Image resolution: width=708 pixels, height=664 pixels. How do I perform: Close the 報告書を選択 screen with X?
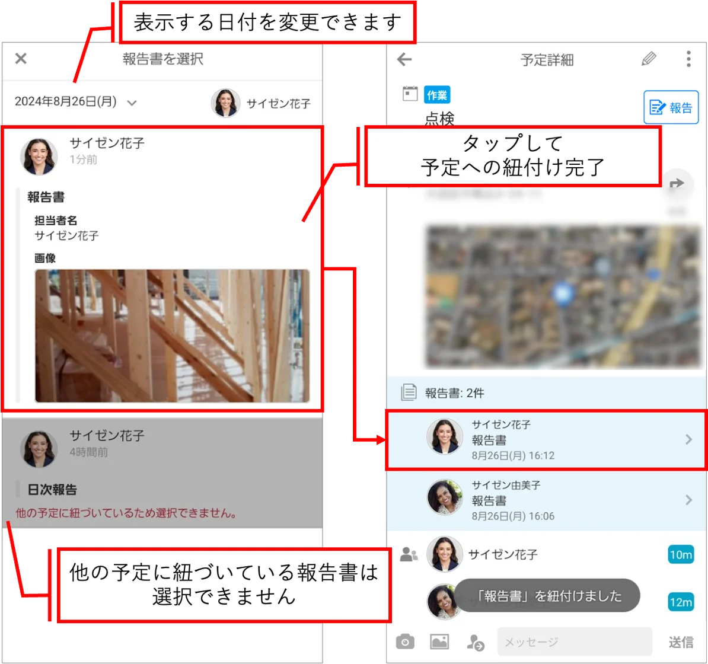tap(21, 58)
